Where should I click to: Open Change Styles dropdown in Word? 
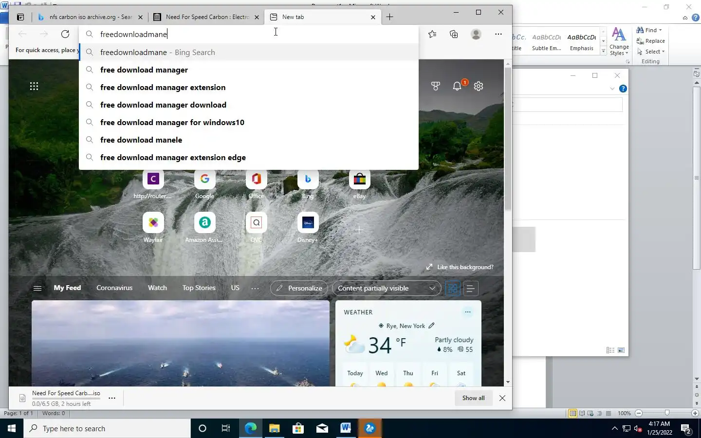click(619, 42)
